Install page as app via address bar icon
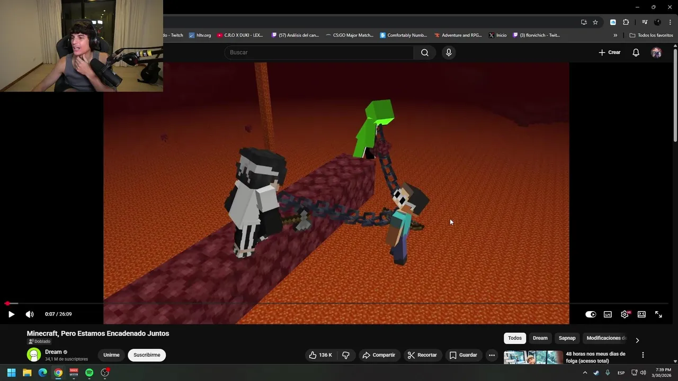The height and width of the screenshot is (381, 678). (584, 22)
